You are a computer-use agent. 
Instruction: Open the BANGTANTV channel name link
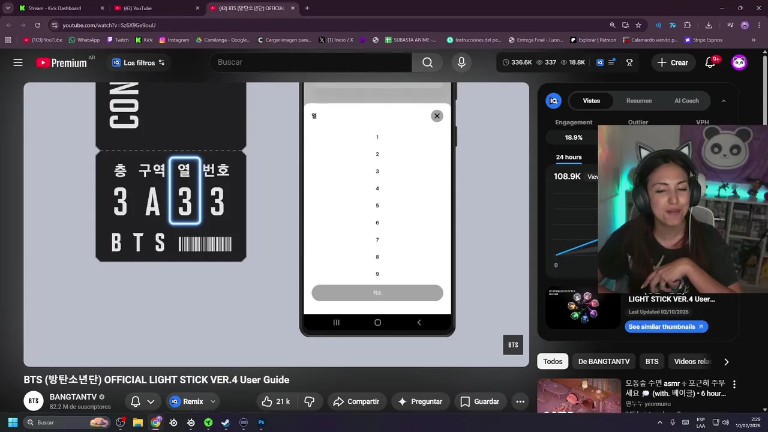(x=73, y=397)
